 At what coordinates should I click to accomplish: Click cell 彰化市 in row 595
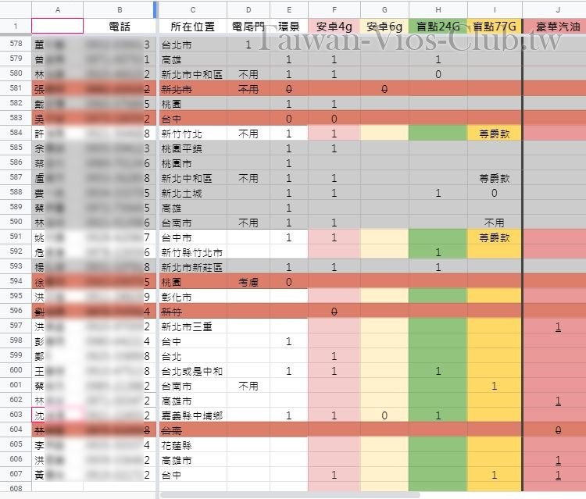(193, 297)
